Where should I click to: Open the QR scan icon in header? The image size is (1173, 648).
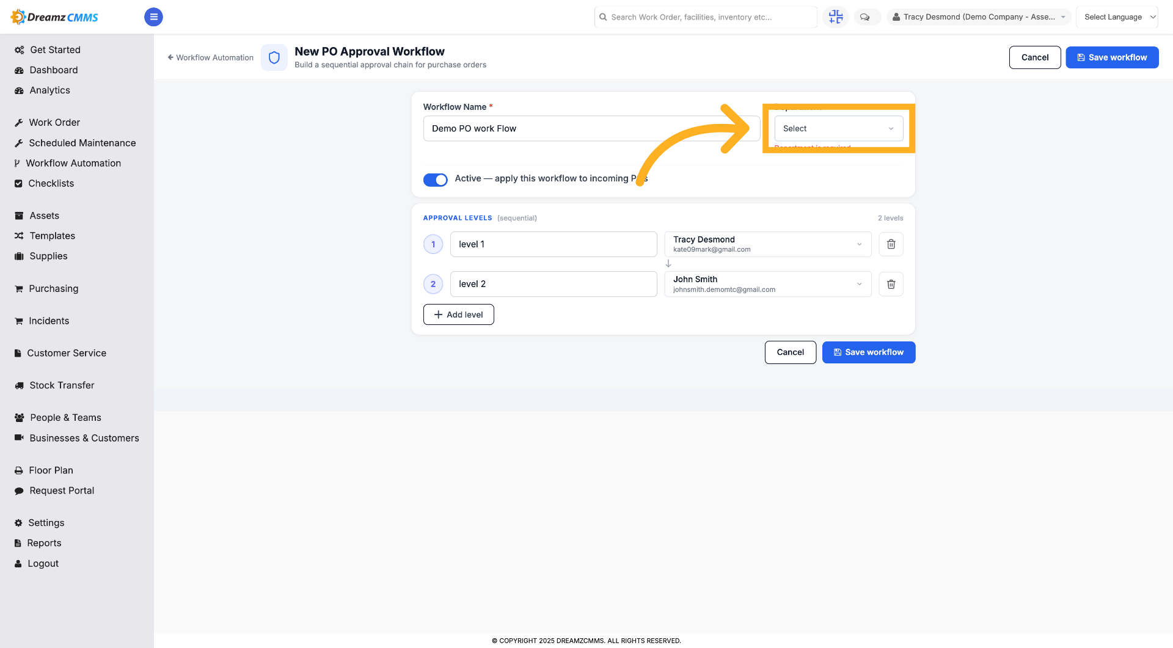(835, 17)
